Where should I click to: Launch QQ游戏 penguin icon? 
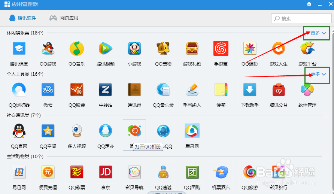[x=48, y=49]
